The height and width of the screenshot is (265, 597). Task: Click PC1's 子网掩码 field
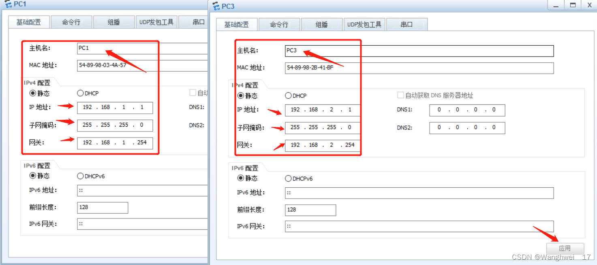[x=115, y=125]
